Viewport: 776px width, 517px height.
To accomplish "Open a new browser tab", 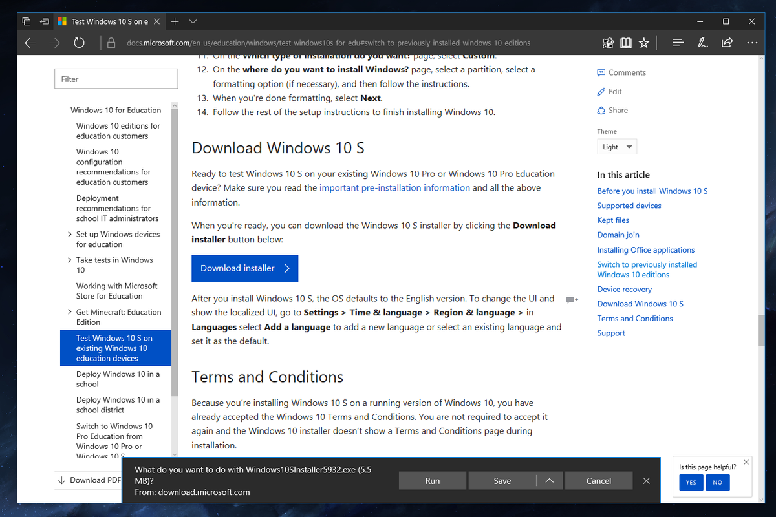I will coord(175,21).
